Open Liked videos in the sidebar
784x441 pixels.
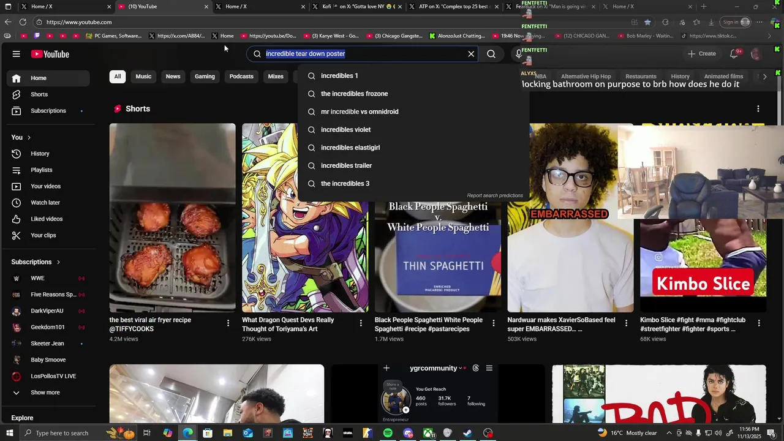[47, 219]
